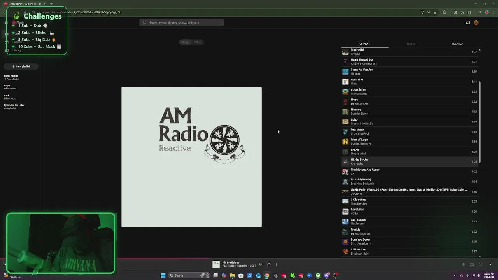Select Last Escape by Fleshwater
The height and width of the screenshot is (280, 498).
[410, 221]
